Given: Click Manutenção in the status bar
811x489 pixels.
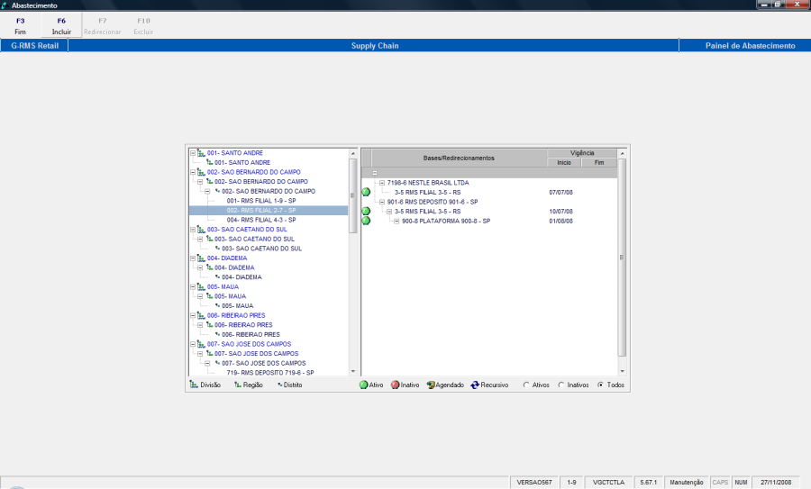Looking at the screenshot, I should (x=687, y=483).
